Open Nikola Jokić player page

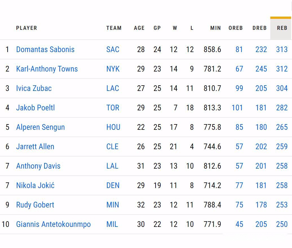(x=35, y=186)
